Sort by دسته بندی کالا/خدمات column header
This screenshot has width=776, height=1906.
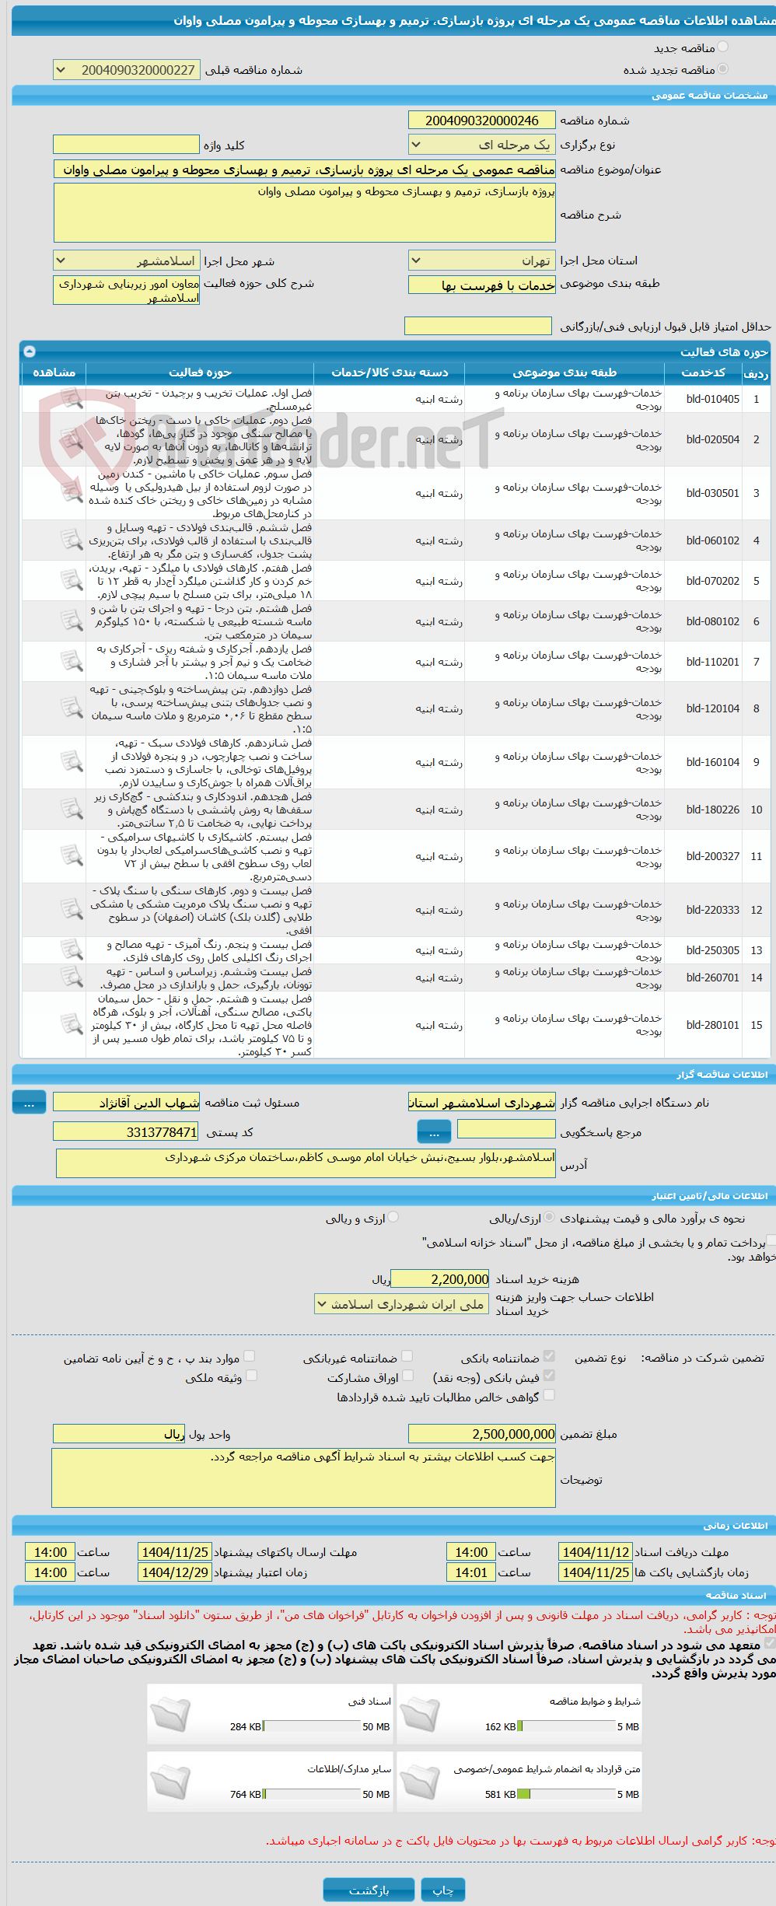click(x=390, y=372)
